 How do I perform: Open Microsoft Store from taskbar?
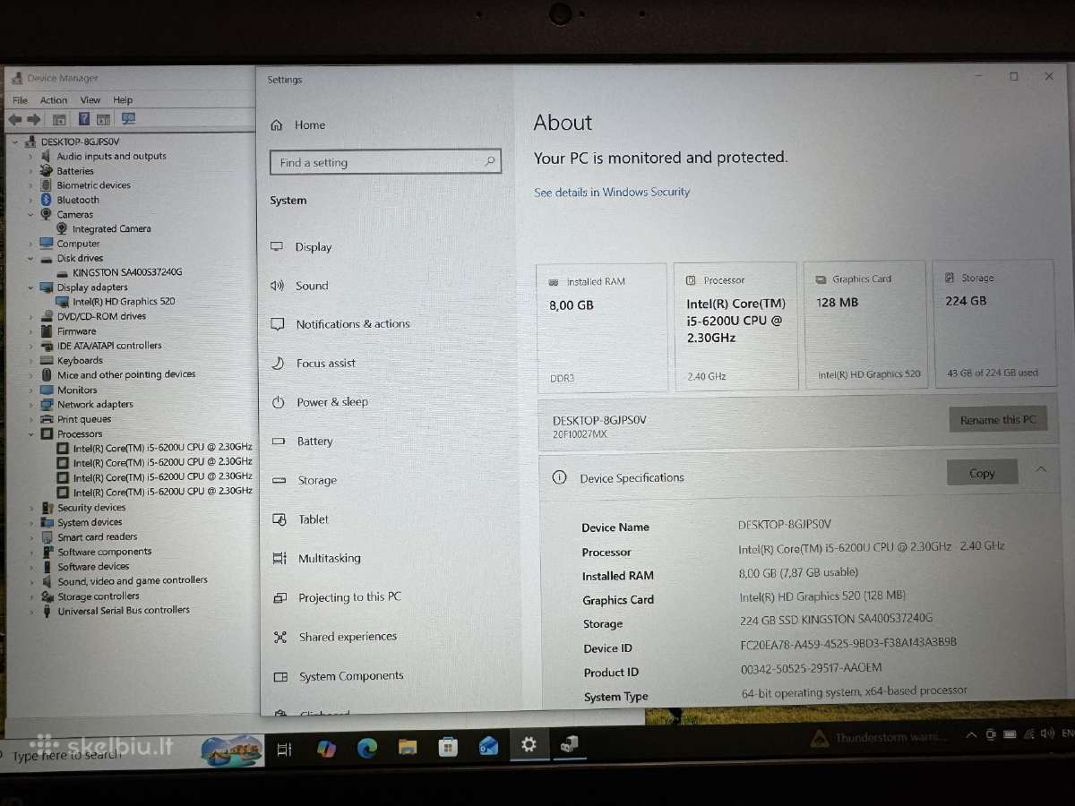click(448, 746)
